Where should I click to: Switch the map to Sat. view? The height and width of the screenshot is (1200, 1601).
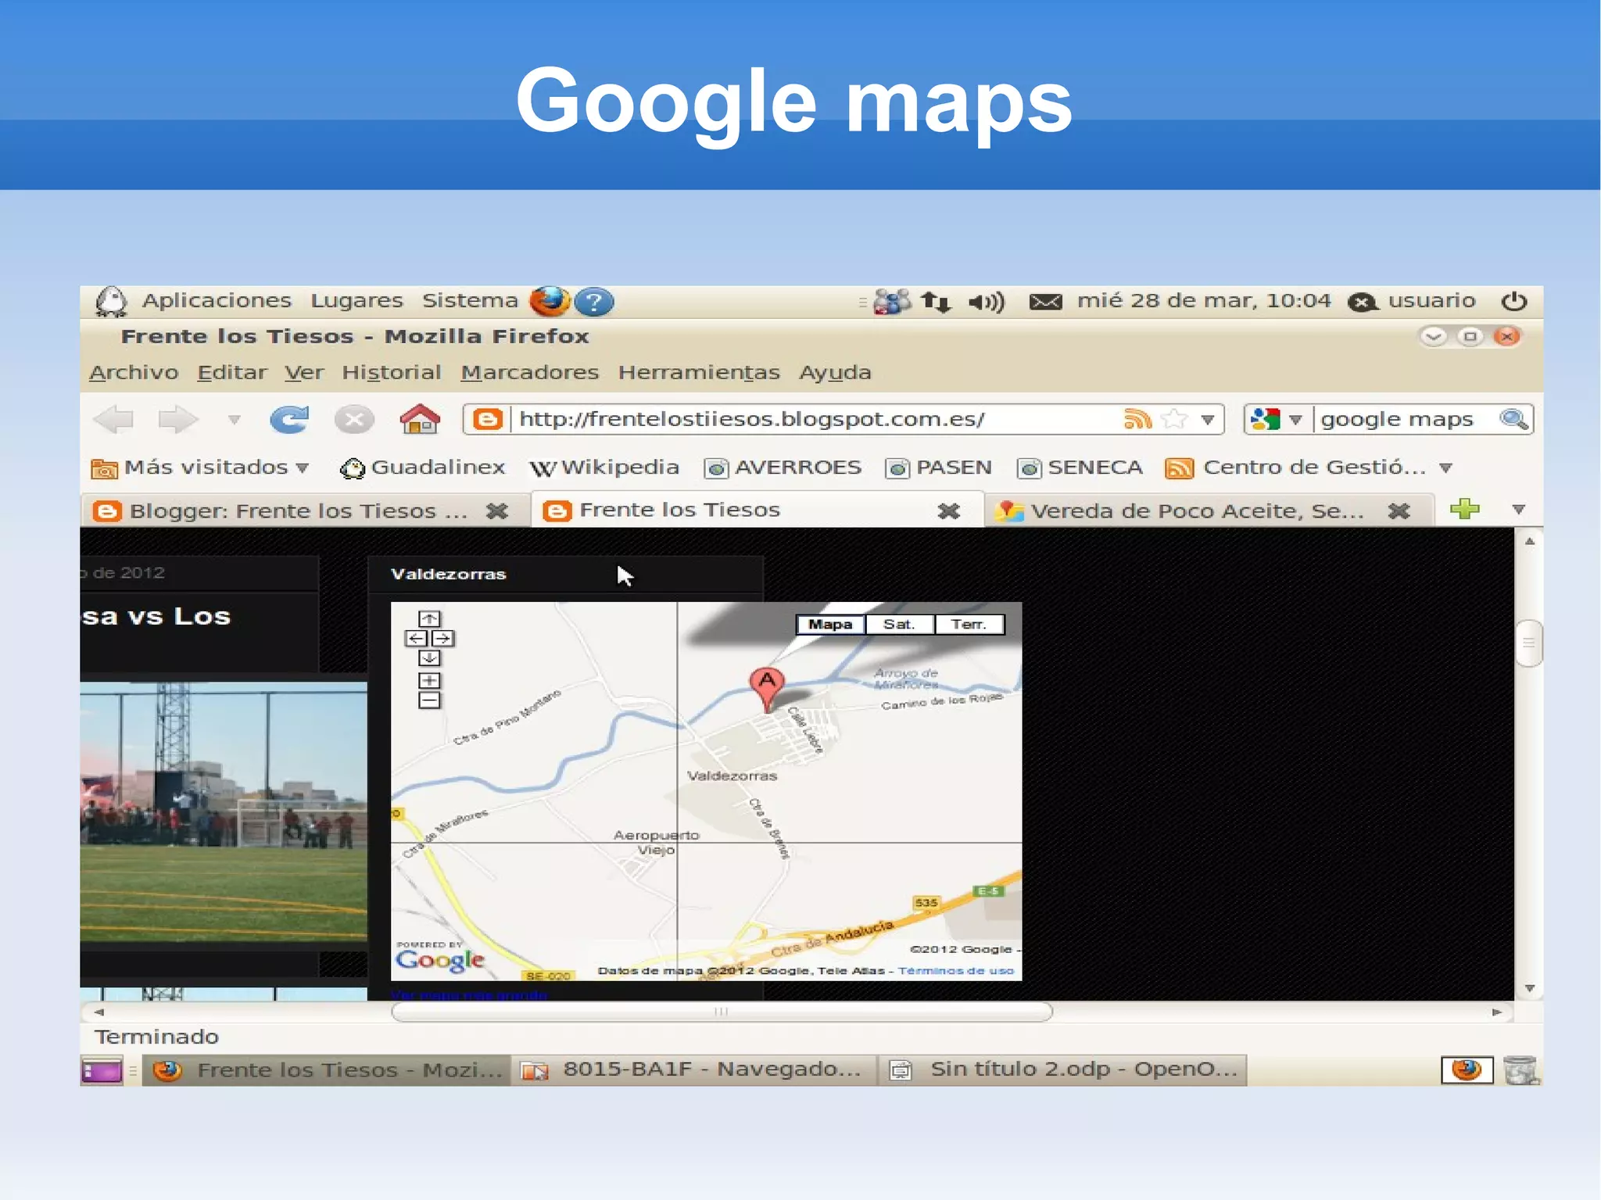(x=899, y=625)
